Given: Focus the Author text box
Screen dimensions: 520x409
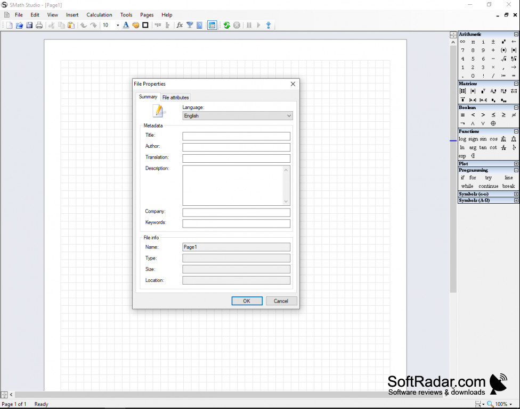Looking at the screenshot, I should point(236,147).
